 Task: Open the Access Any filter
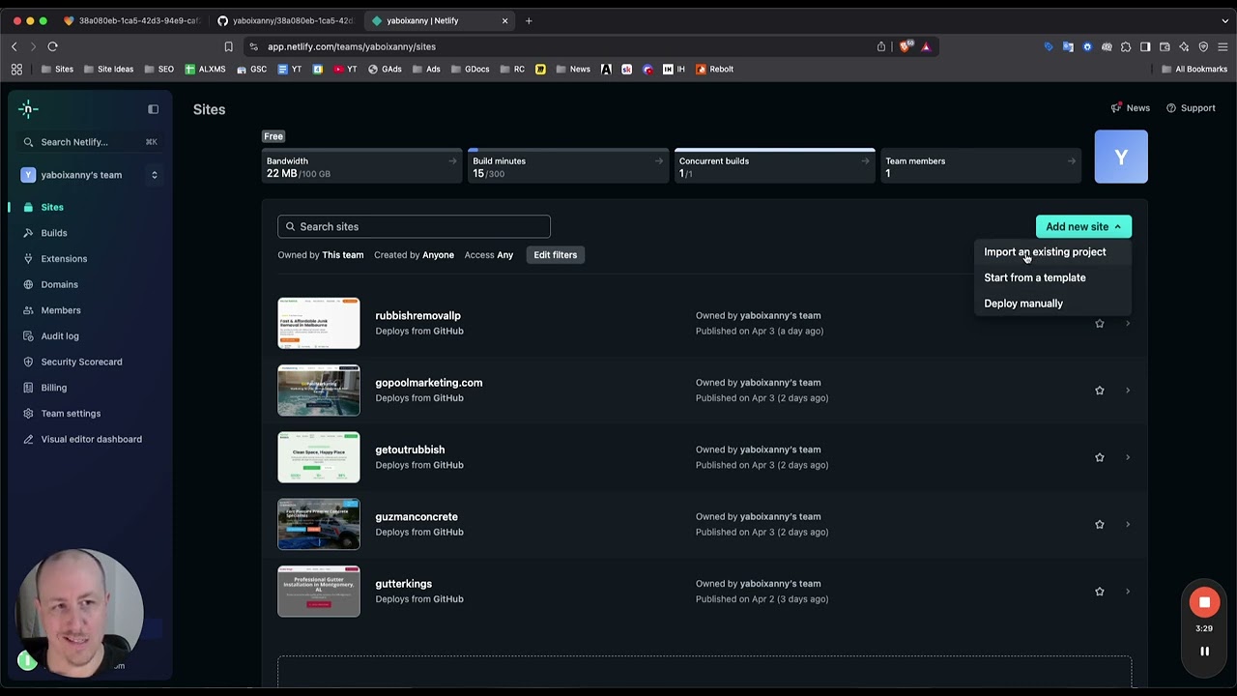[488, 255]
